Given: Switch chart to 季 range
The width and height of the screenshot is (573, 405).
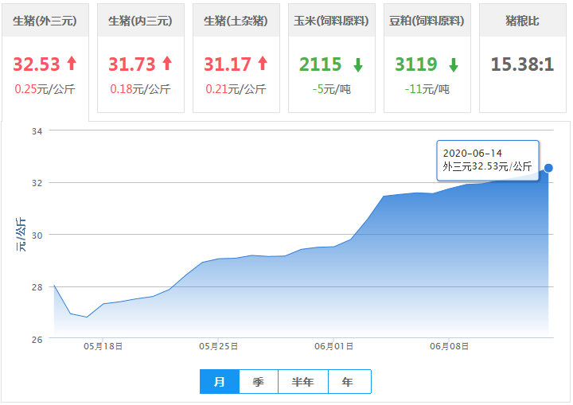Looking at the screenshot, I should pos(259,382).
